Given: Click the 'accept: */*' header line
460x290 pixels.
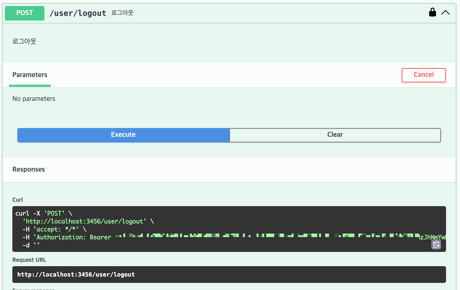Looking at the screenshot, I should 55,229.
